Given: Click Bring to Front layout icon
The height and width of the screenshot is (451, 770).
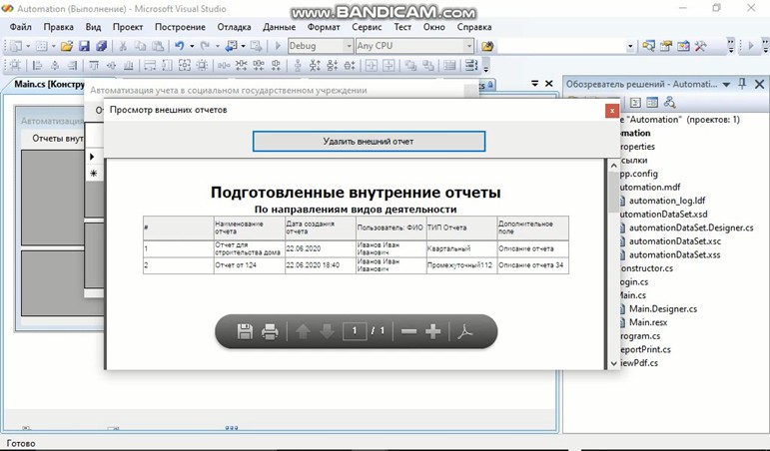Looking at the screenshot, I should tap(410, 65).
